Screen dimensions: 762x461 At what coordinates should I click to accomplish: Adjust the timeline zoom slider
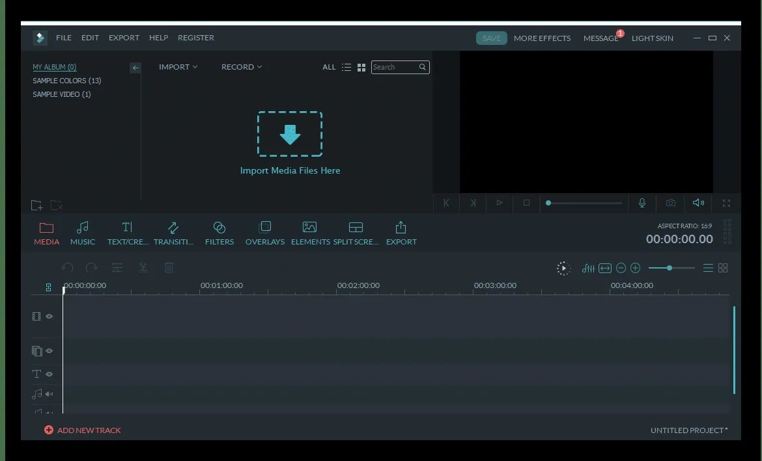click(x=671, y=268)
